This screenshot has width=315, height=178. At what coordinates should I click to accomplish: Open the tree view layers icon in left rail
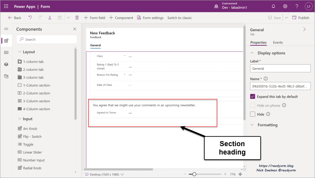click(6, 64)
